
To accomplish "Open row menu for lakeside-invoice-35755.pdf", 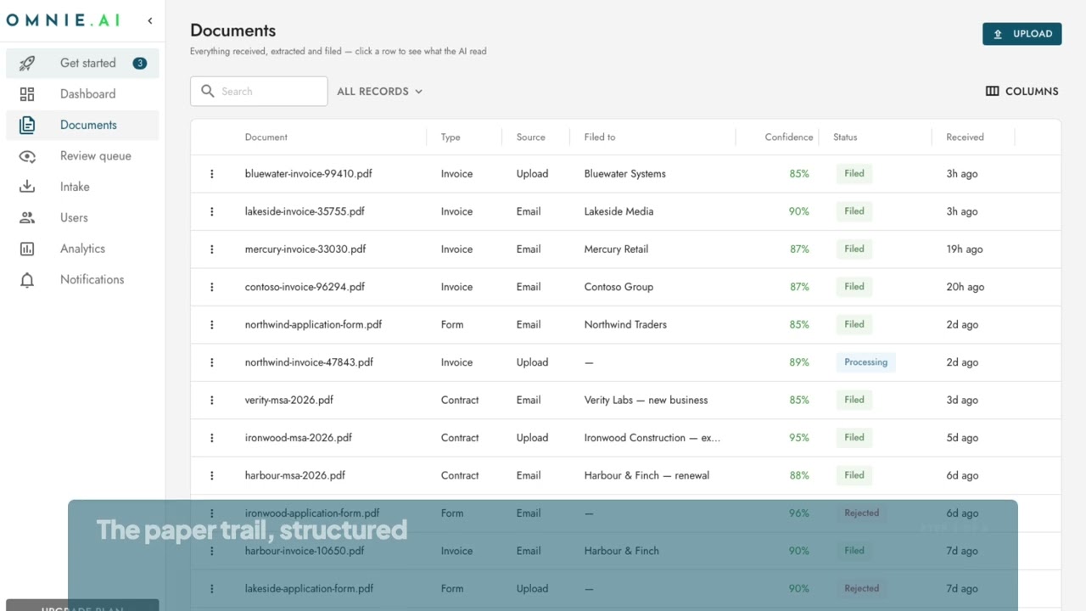I will pyautogui.click(x=212, y=211).
